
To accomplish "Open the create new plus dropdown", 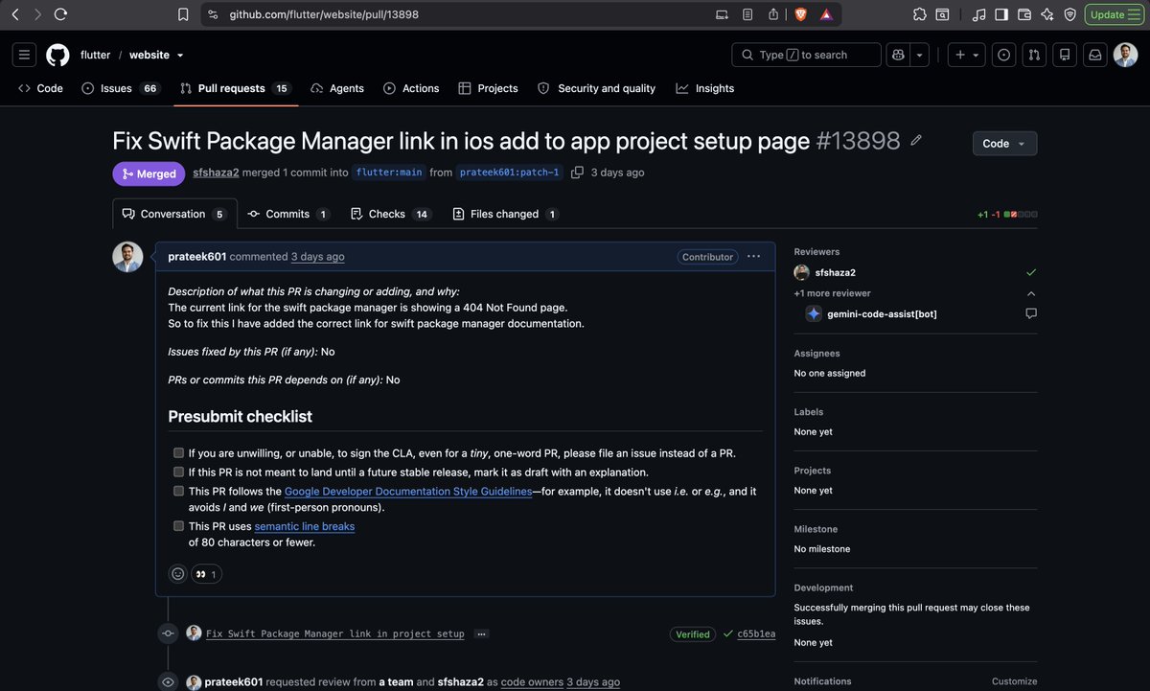I will point(966,55).
